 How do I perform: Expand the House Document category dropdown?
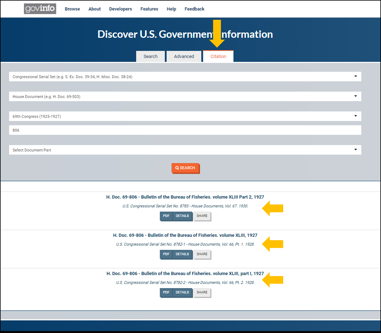pos(185,96)
